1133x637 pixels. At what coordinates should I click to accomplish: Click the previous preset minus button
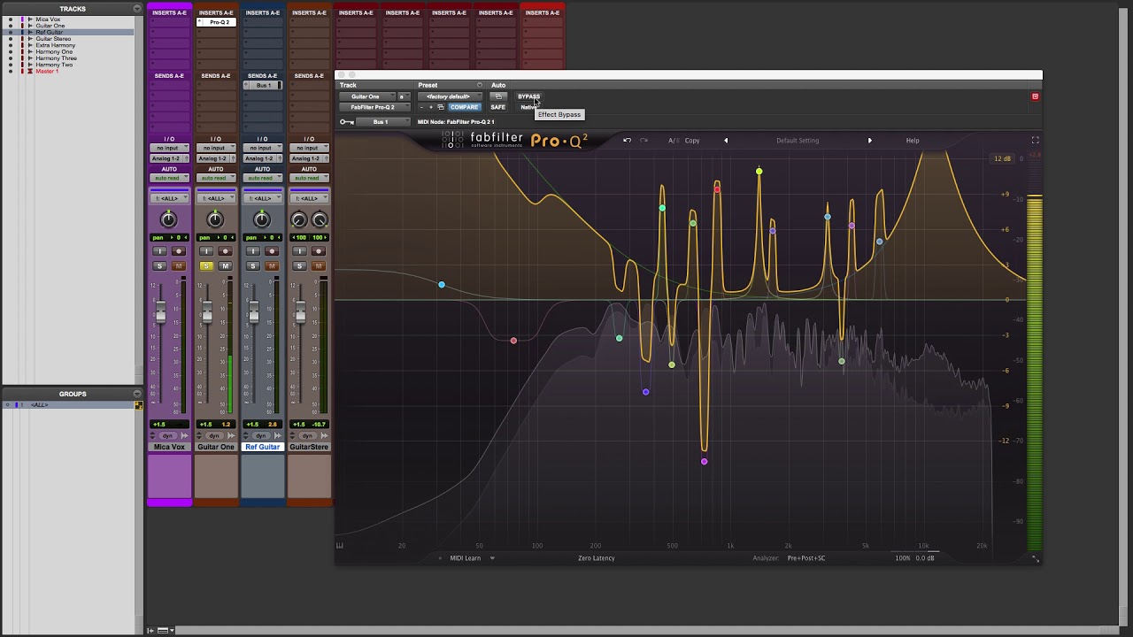(x=421, y=107)
